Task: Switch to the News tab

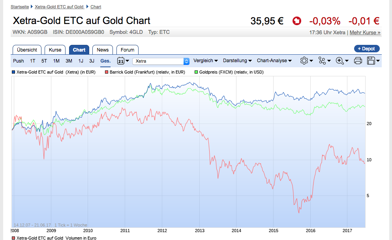Action: pos(103,50)
